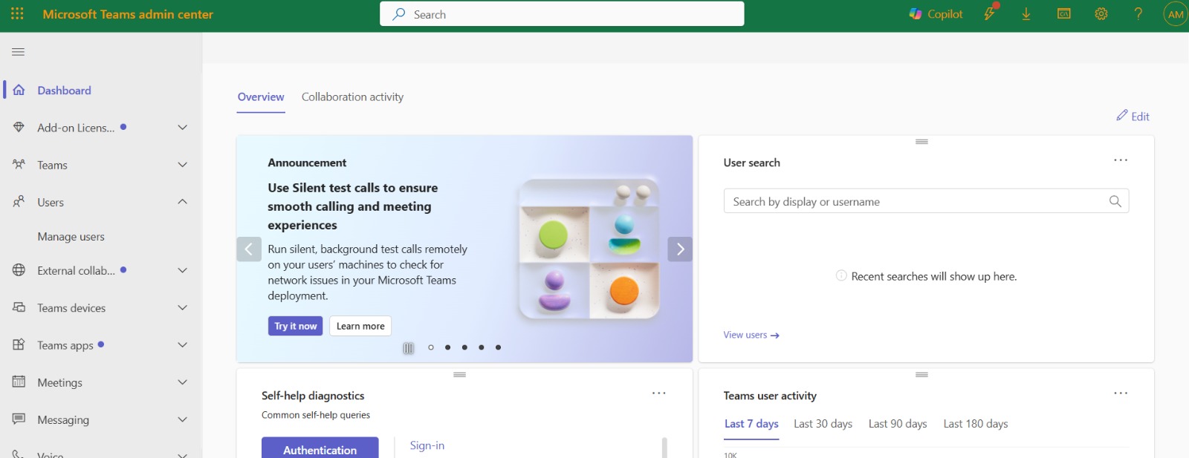Select the Last 7 days tab

pos(751,424)
